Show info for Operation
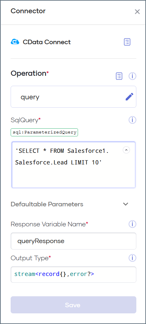 tap(132, 76)
